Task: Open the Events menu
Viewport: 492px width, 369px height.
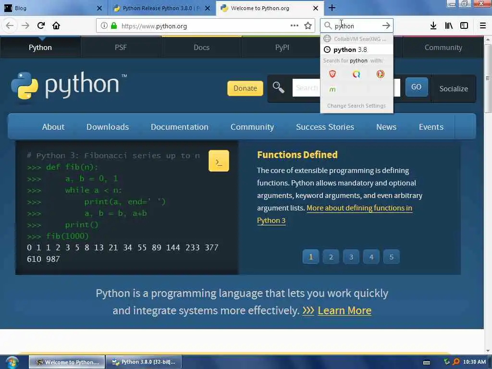Action: click(431, 127)
